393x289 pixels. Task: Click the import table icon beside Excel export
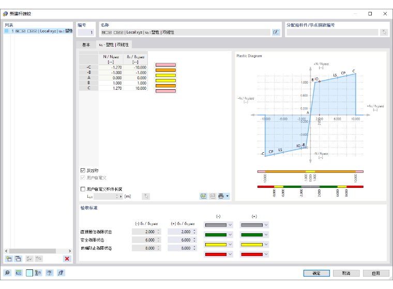coord(213,196)
